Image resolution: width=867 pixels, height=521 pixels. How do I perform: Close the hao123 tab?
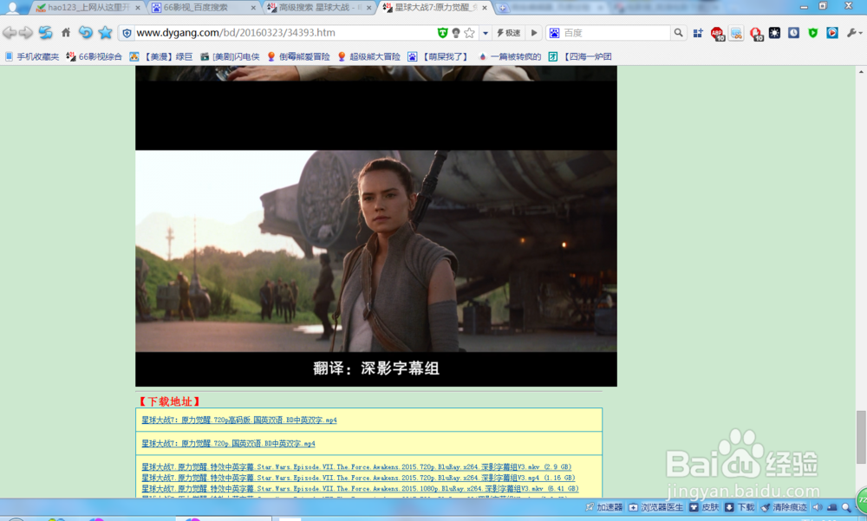point(138,8)
